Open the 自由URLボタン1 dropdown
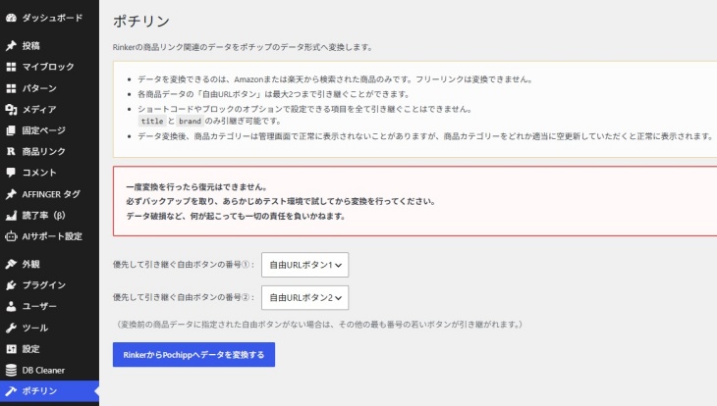 coord(305,265)
